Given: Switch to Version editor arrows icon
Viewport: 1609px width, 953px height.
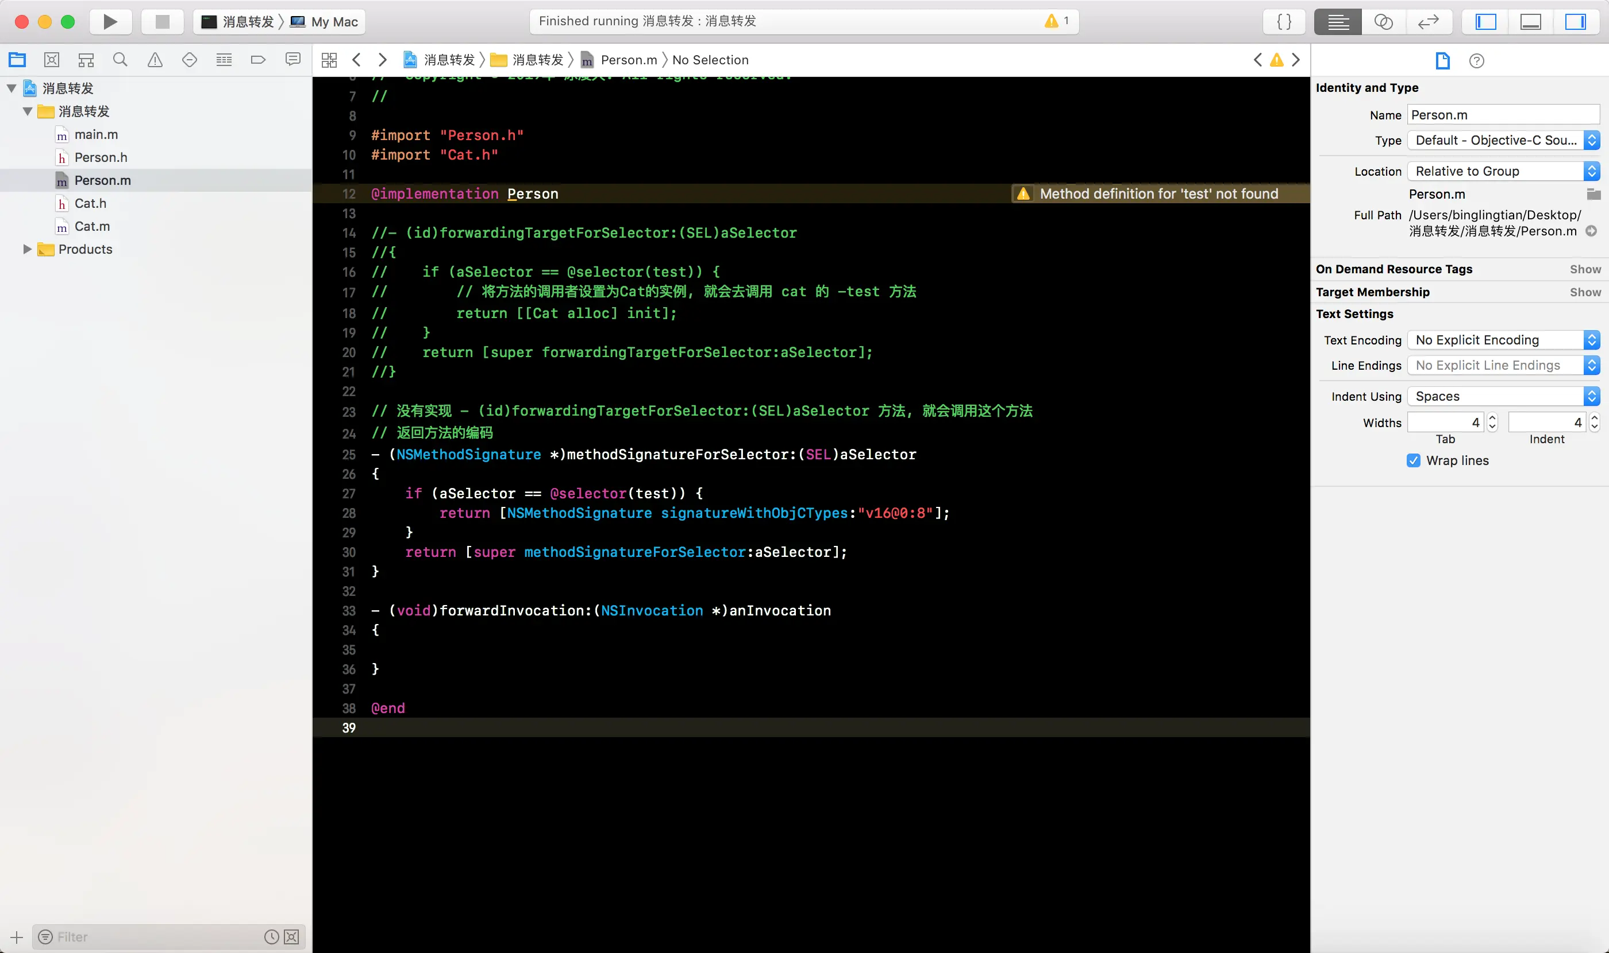Looking at the screenshot, I should pos(1428,22).
